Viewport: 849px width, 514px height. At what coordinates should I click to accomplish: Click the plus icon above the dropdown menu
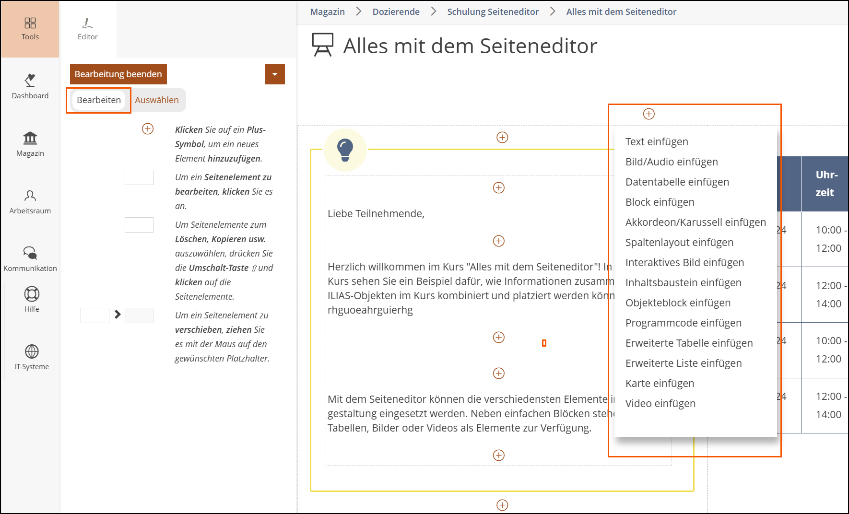[649, 114]
